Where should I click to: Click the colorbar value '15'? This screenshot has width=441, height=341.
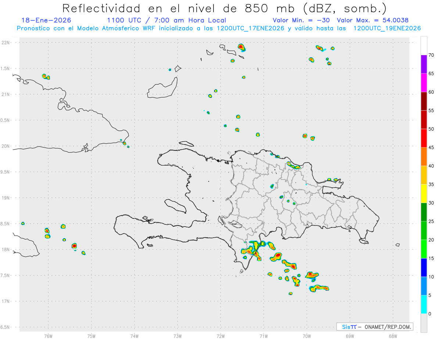pos(431,258)
